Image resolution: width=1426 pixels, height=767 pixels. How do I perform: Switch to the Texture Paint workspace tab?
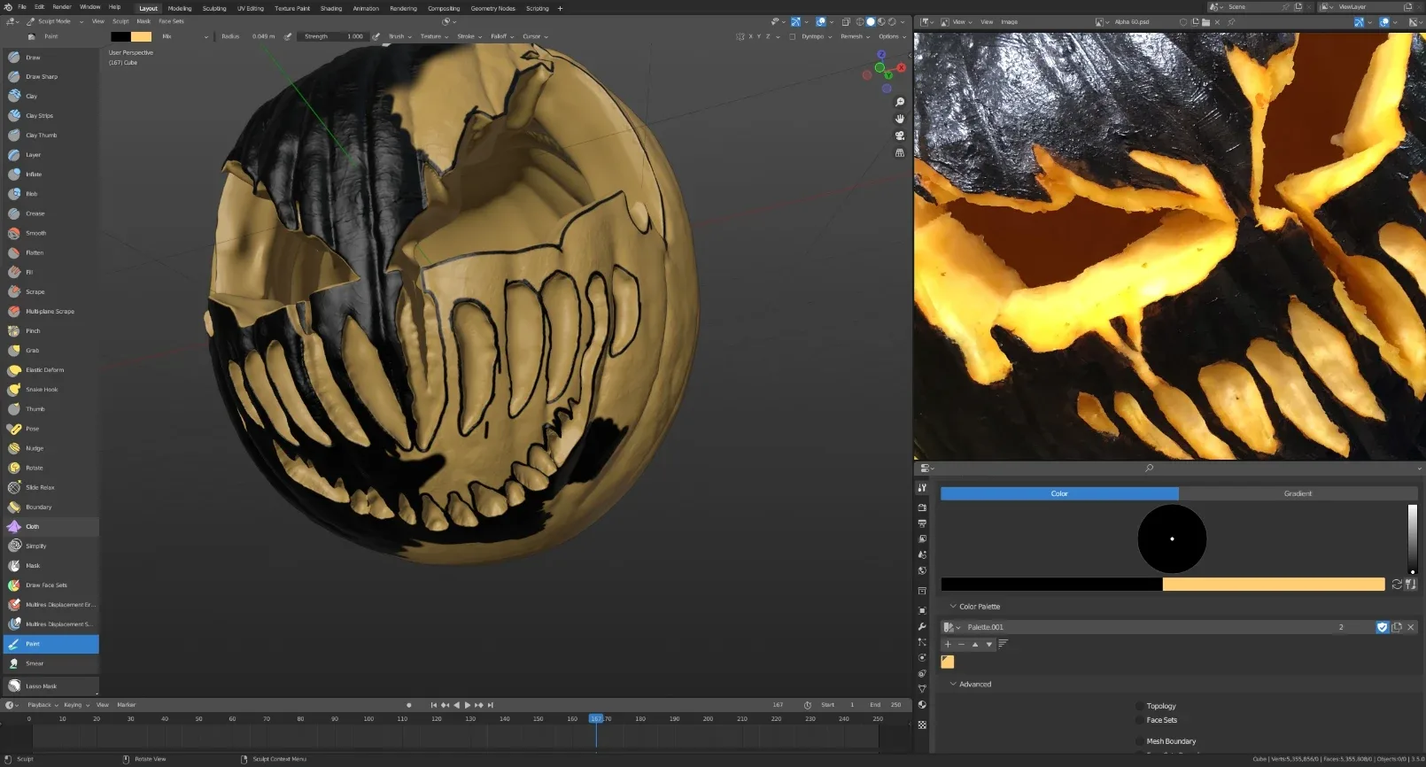click(291, 8)
